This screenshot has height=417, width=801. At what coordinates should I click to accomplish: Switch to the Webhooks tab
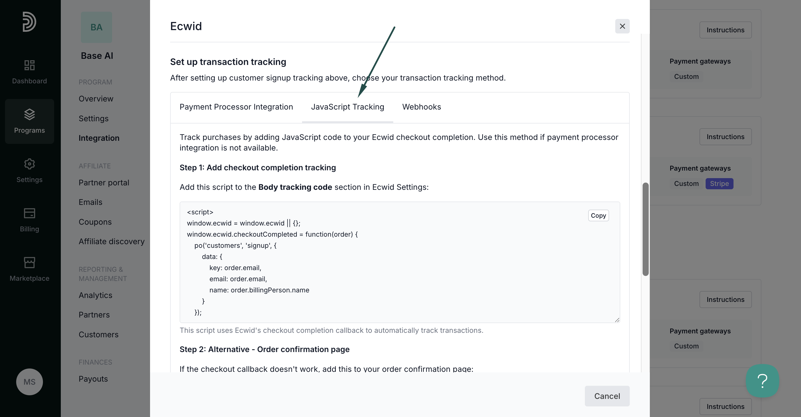pyautogui.click(x=422, y=107)
